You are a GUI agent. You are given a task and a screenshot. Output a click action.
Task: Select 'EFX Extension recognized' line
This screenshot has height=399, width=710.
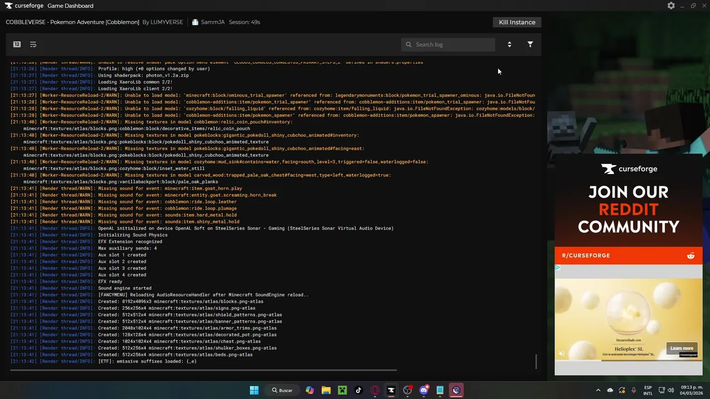pos(87,242)
